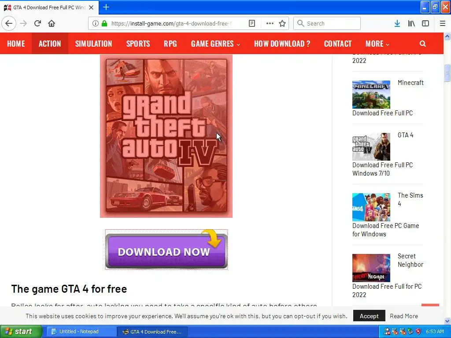Viewport: 451px width, 338px height.
Task: Click the green padlock security icon
Action: click(x=104, y=23)
